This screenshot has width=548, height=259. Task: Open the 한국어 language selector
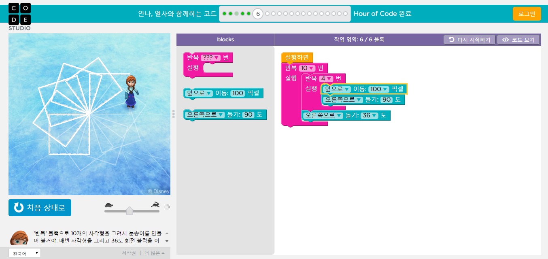coord(25,253)
